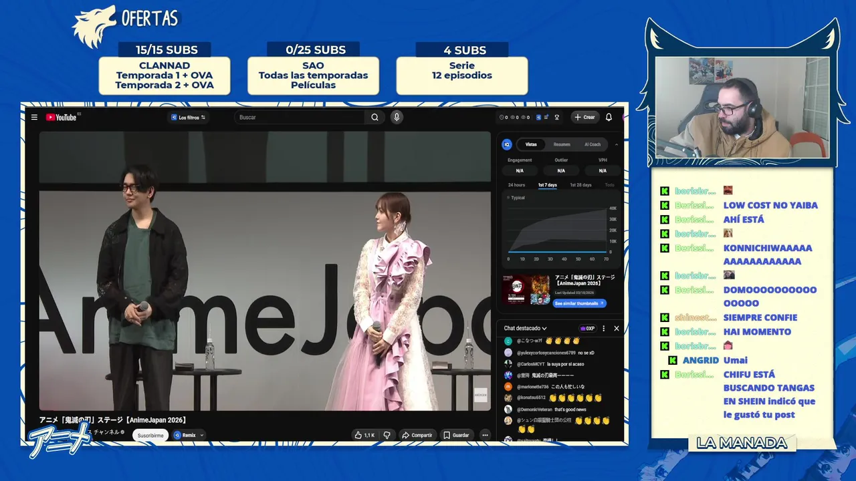Image resolution: width=856 pixels, height=481 pixels.
Task: Click the SAO offer card
Action: [313, 75]
